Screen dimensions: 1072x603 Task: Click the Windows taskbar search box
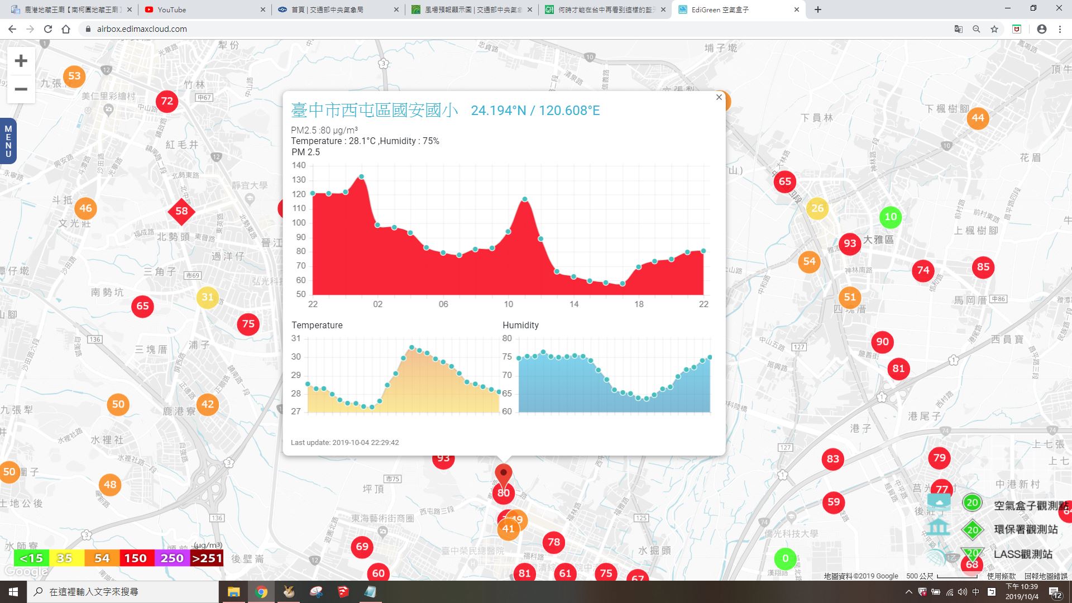pyautogui.click(x=123, y=592)
